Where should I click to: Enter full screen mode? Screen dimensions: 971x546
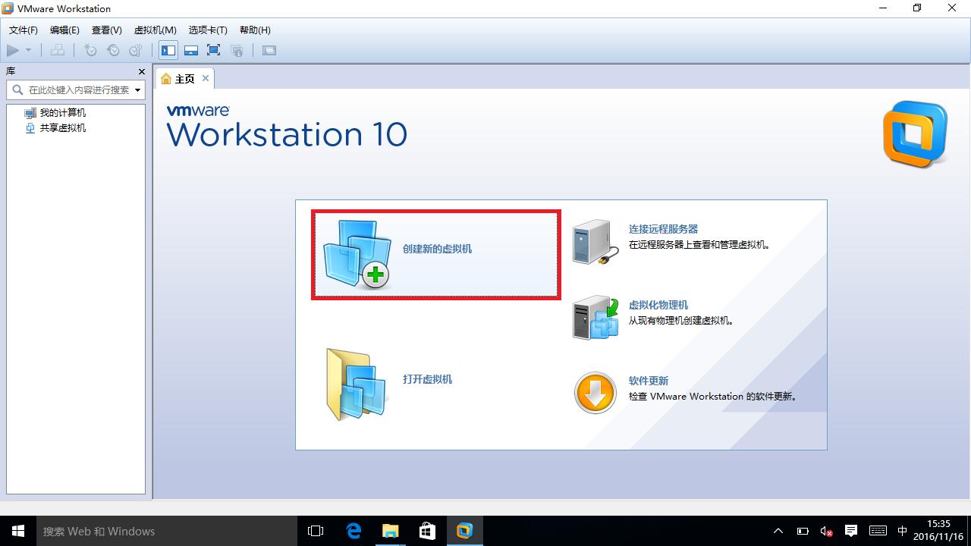point(214,50)
